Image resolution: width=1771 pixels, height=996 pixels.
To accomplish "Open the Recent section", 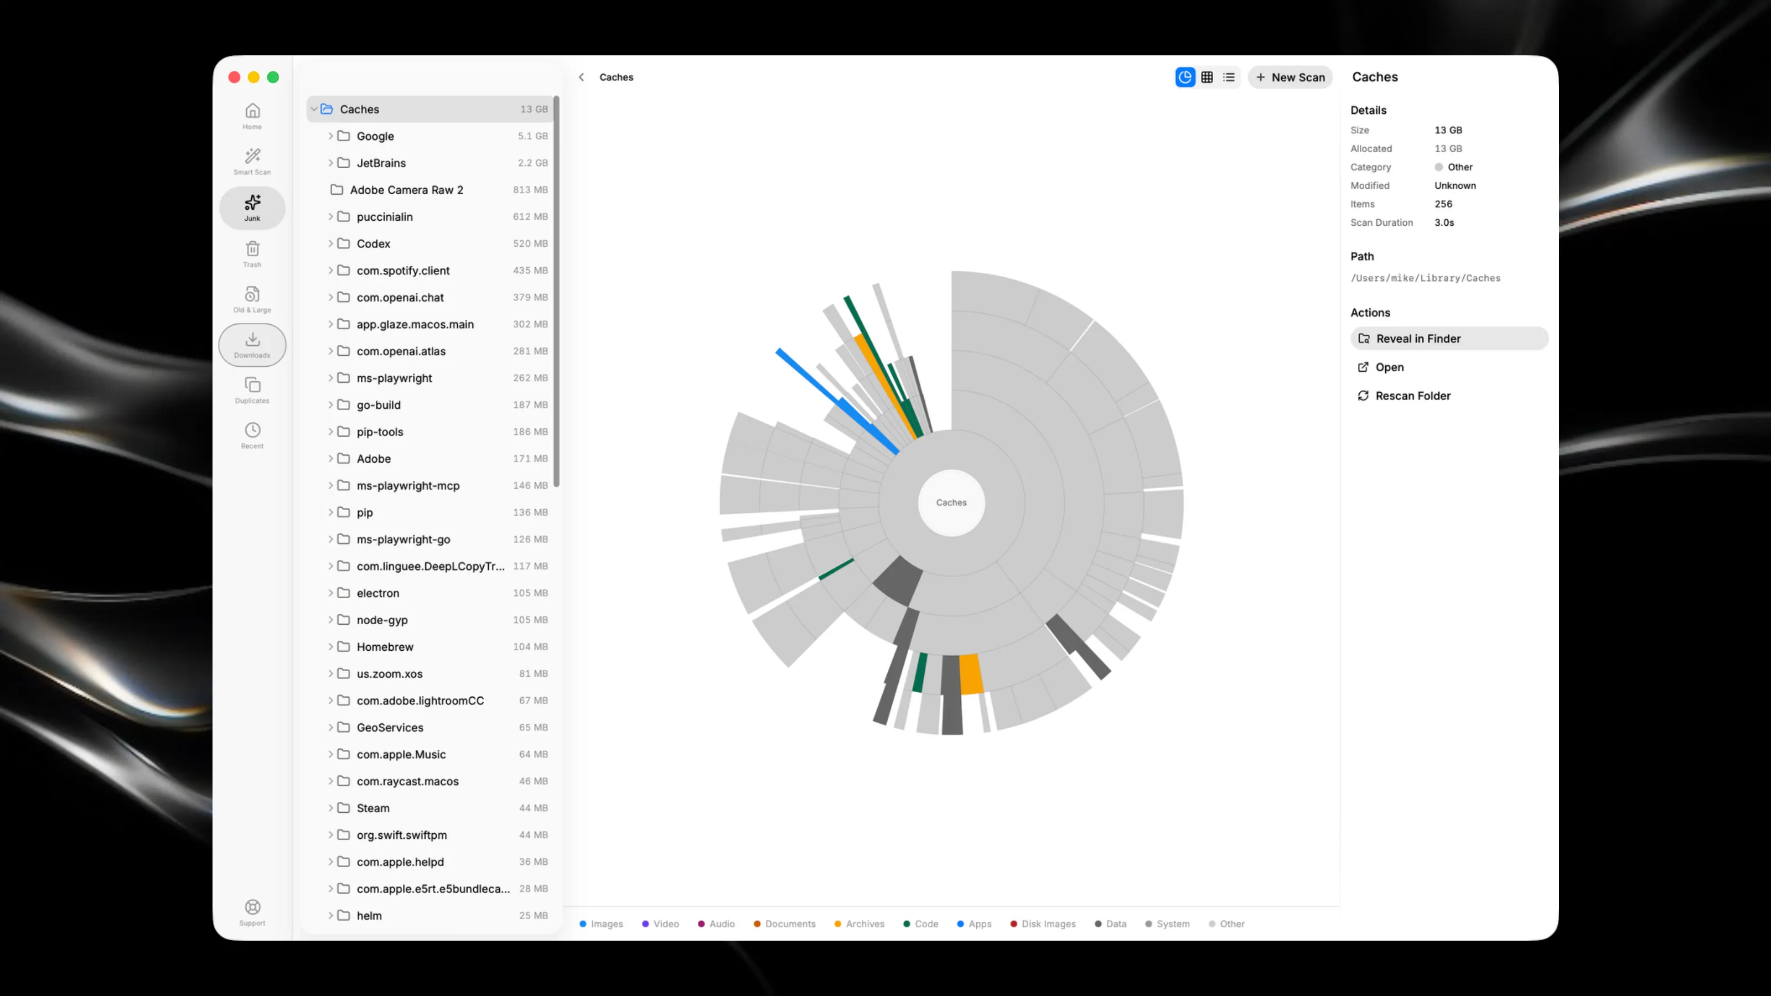I will point(252,435).
